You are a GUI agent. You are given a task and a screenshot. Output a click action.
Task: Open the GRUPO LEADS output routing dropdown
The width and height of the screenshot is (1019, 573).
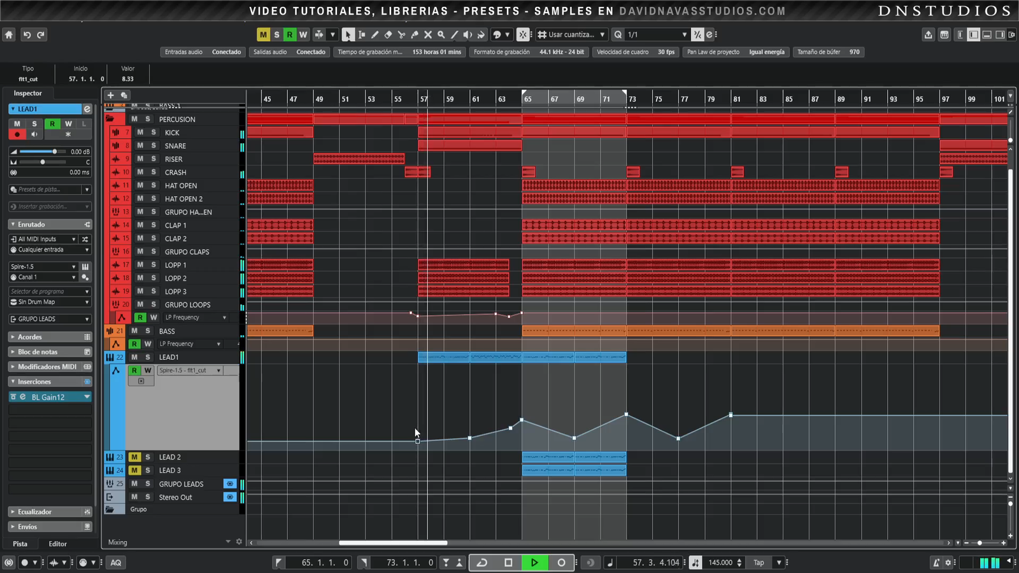50,319
